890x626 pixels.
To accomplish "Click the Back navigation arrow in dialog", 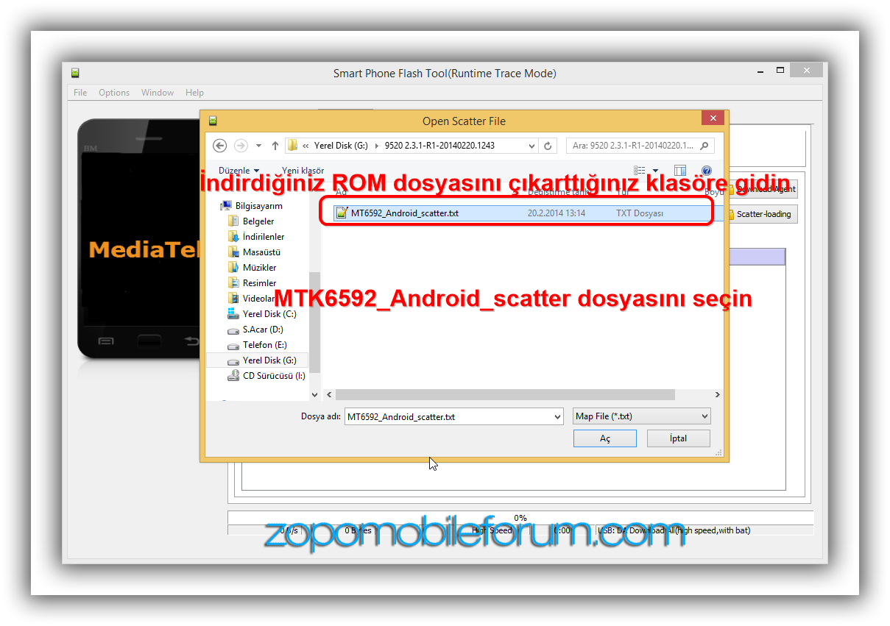I will 218,146.
